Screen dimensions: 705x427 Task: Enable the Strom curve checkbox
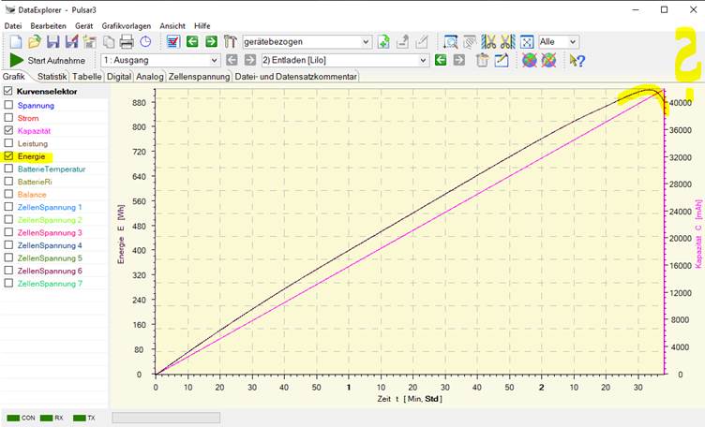coord(8,118)
